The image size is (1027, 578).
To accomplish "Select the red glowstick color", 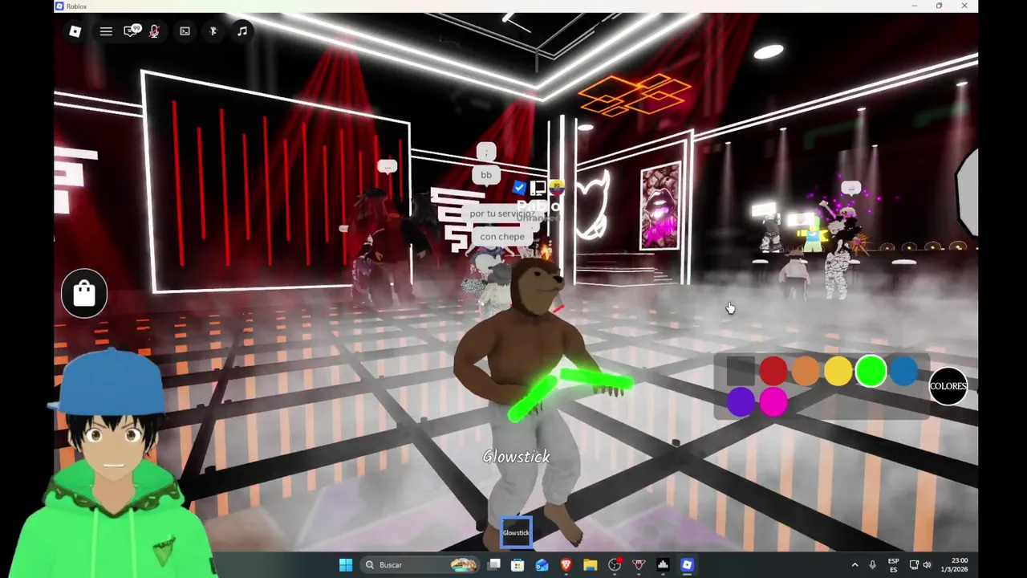I will pyautogui.click(x=773, y=371).
